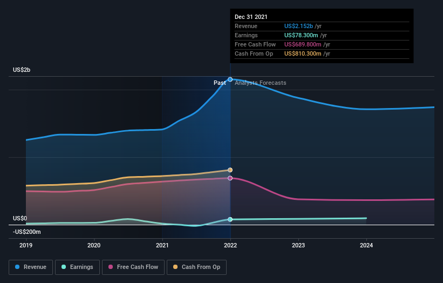This screenshot has width=443, height=283.
Task: Select the Cash From Op data point marker
Action: 230,170
